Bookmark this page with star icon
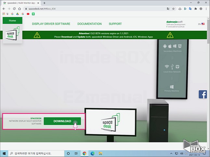This screenshot has height=157, width=210. [174, 9]
